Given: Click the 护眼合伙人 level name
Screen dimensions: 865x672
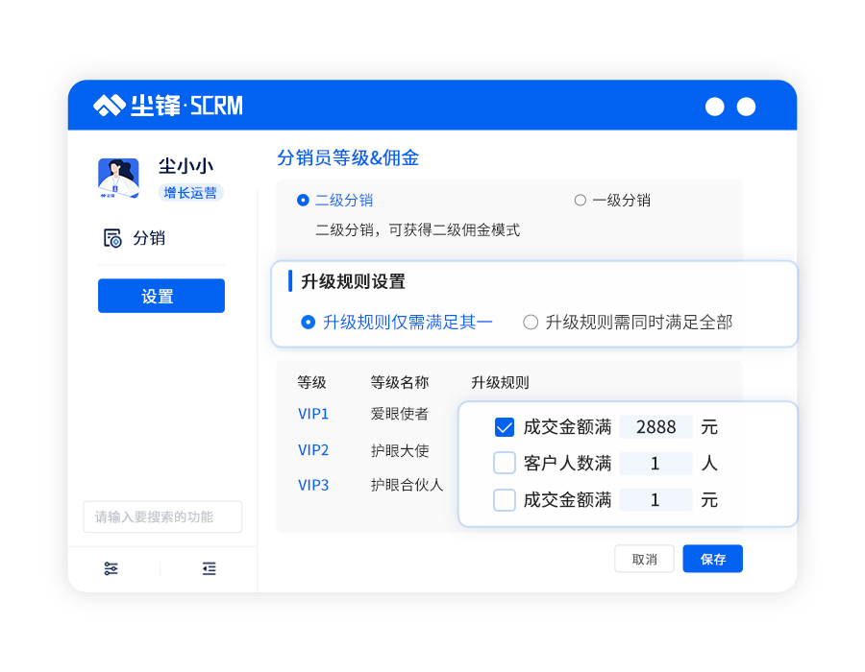Looking at the screenshot, I should pyautogui.click(x=407, y=485).
